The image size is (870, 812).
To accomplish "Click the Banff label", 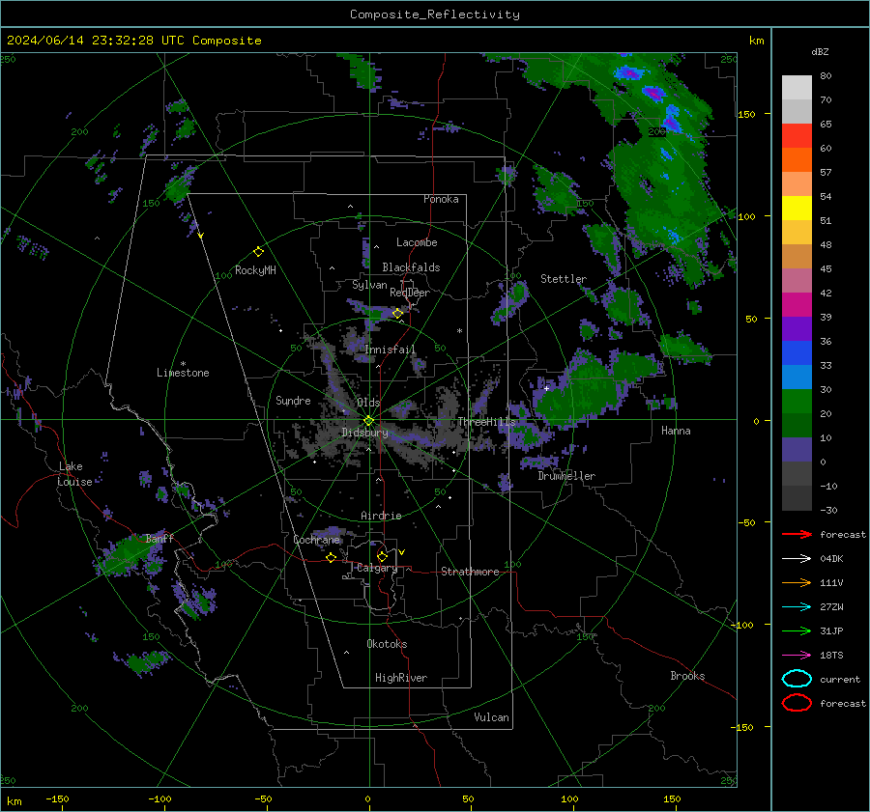I will point(159,539).
